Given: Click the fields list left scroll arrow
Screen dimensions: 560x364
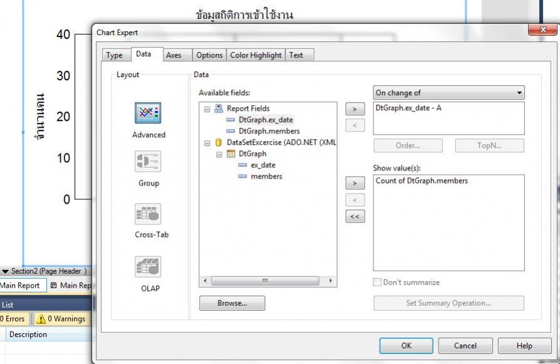Looking at the screenshot, I should 205,281.
